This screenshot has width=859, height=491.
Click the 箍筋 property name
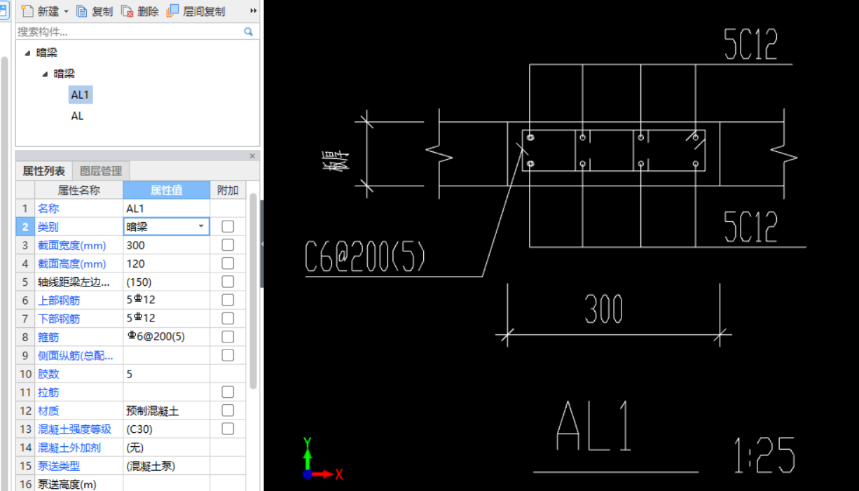(48, 337)
